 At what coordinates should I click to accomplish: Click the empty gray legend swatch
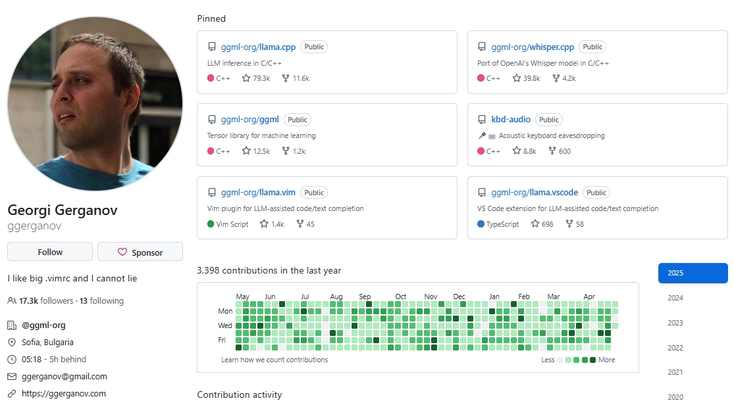point(560,360)
